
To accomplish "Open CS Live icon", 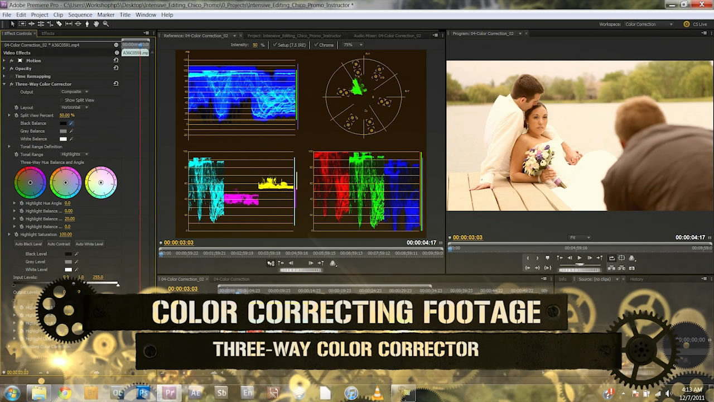I will point(687,24).
